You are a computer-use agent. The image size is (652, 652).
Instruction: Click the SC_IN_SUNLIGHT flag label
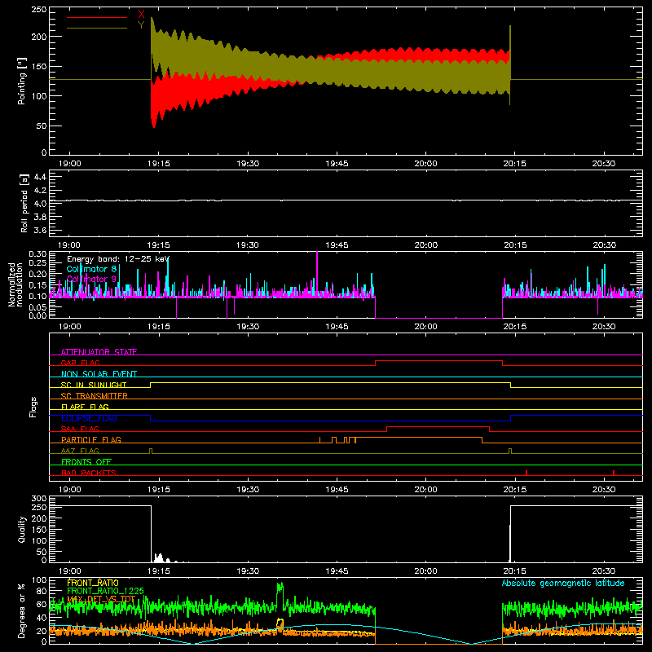94,385
